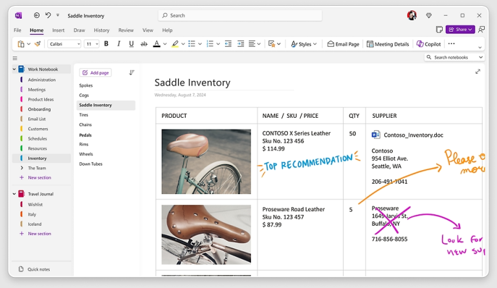
Task: Open Quick notes
Action: (34, 269)
